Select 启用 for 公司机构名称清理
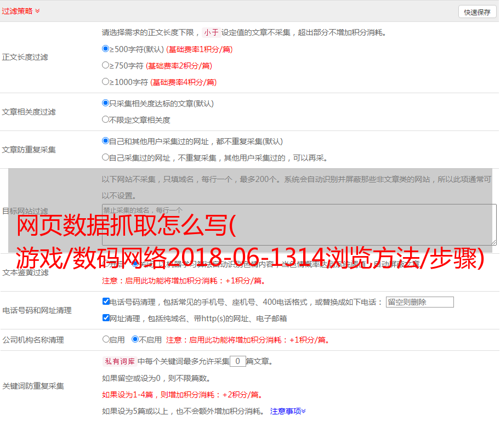 click(106, 339)
